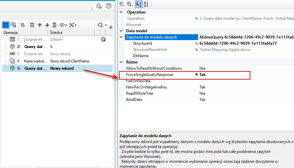
Task: Click the refresh preview icon in operations toolbar
Action: tap(6, 25)
